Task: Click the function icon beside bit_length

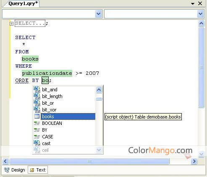Action: coord(37,96)
